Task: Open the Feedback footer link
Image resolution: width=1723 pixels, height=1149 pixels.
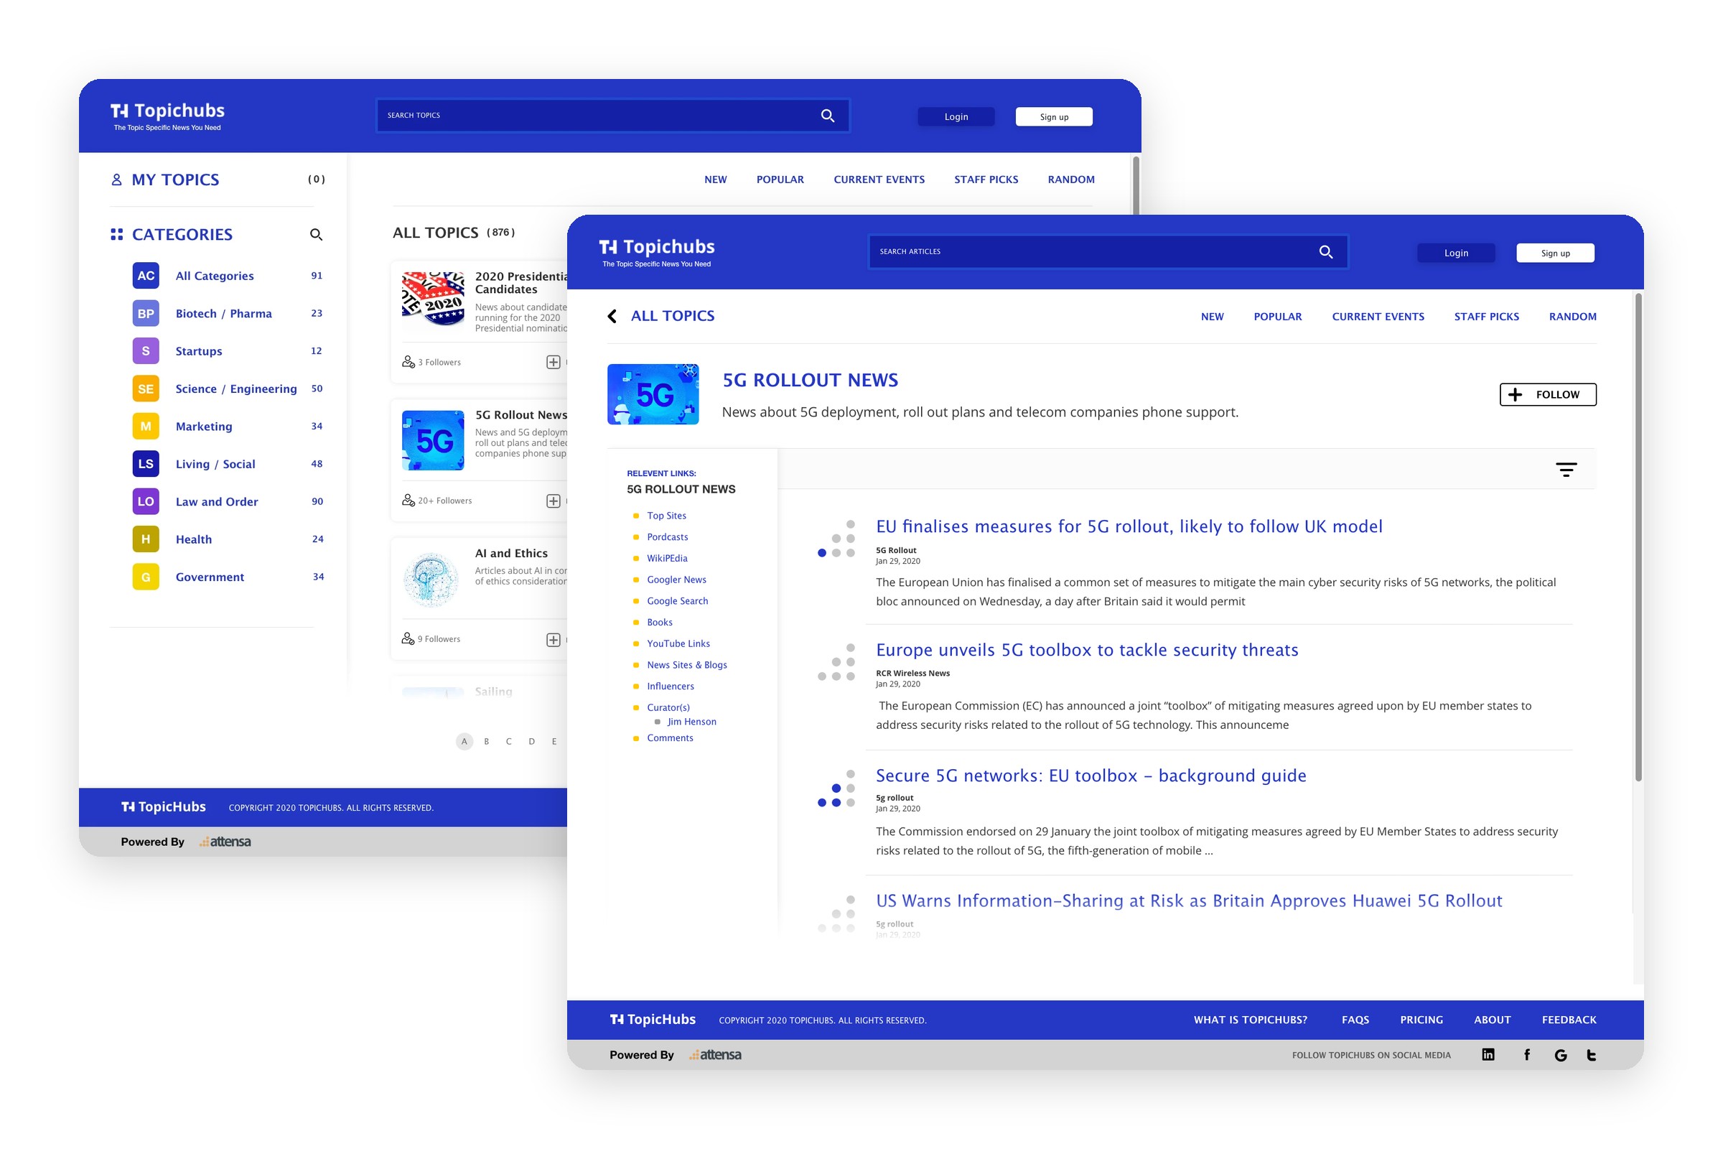Action: click(1569, 1019)
